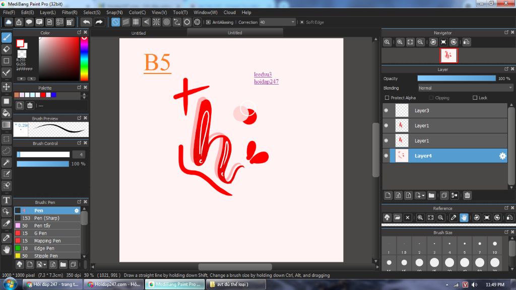Select the Bucket fill tool
The width and height of the screenshot is (516, 290).
(x=6, y=113)
